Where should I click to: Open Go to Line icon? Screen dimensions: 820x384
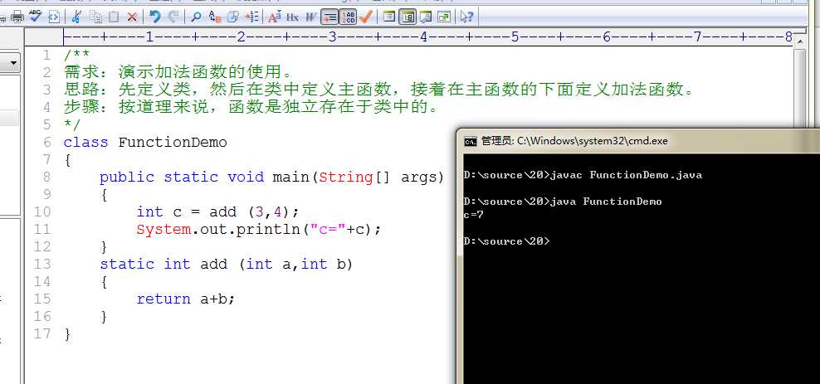pyautogui.click(x=251, y=17)
